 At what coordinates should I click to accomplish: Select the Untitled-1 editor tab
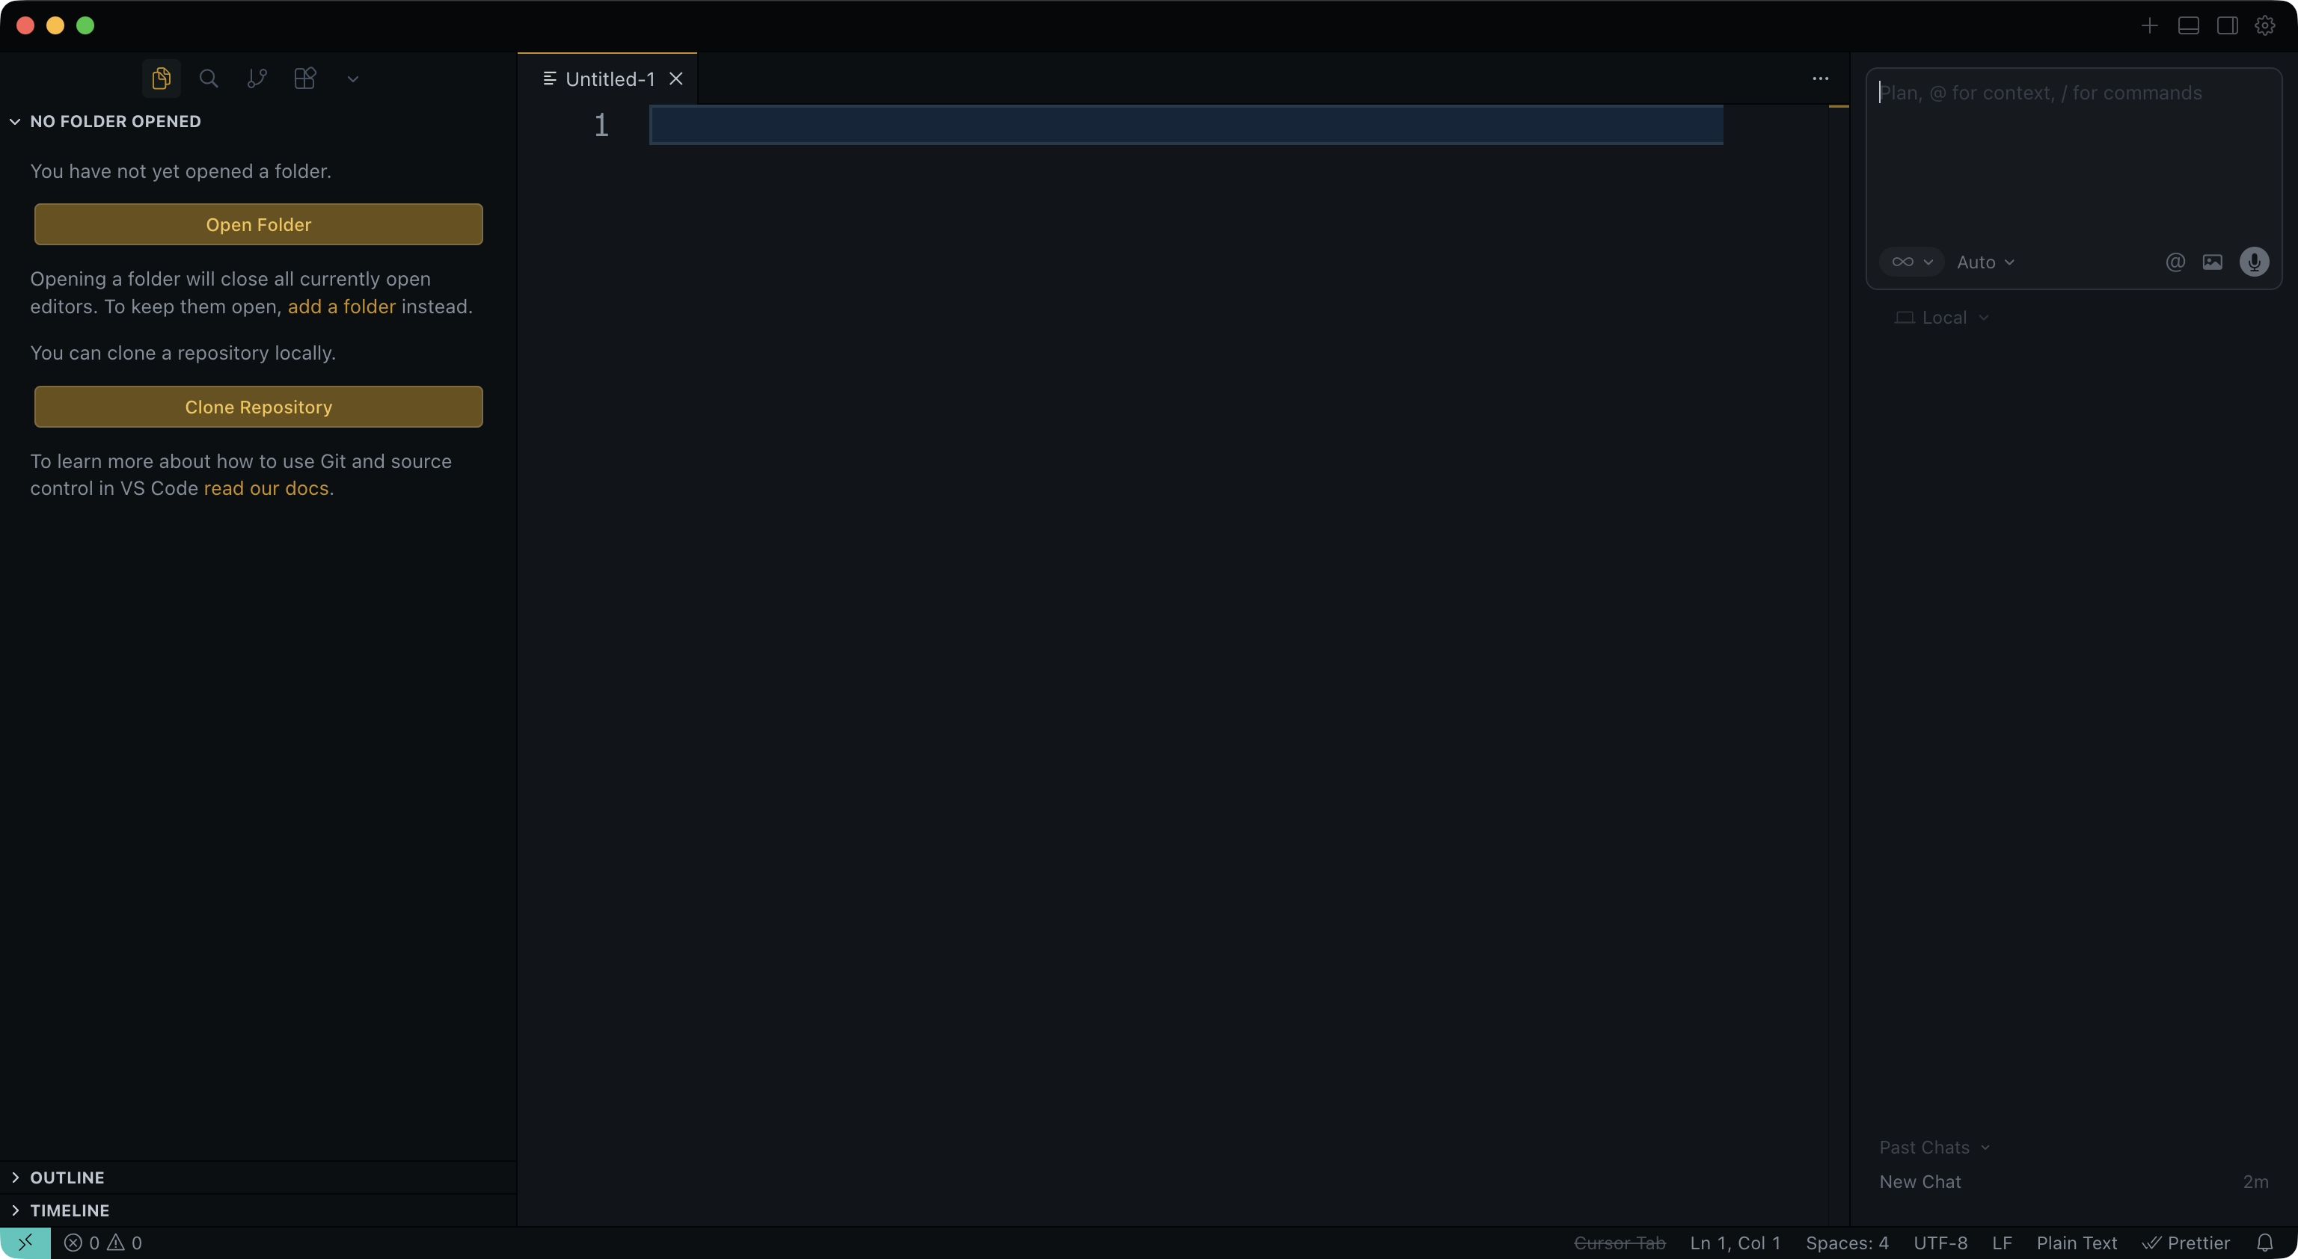610,79
